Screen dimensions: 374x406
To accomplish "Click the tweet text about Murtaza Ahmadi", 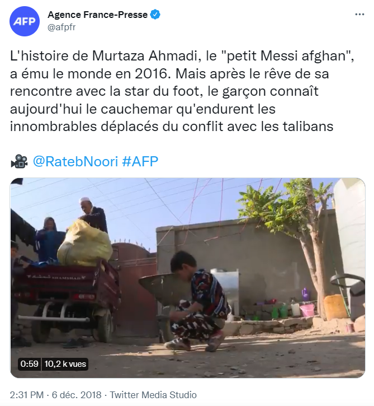I will 173,92.
